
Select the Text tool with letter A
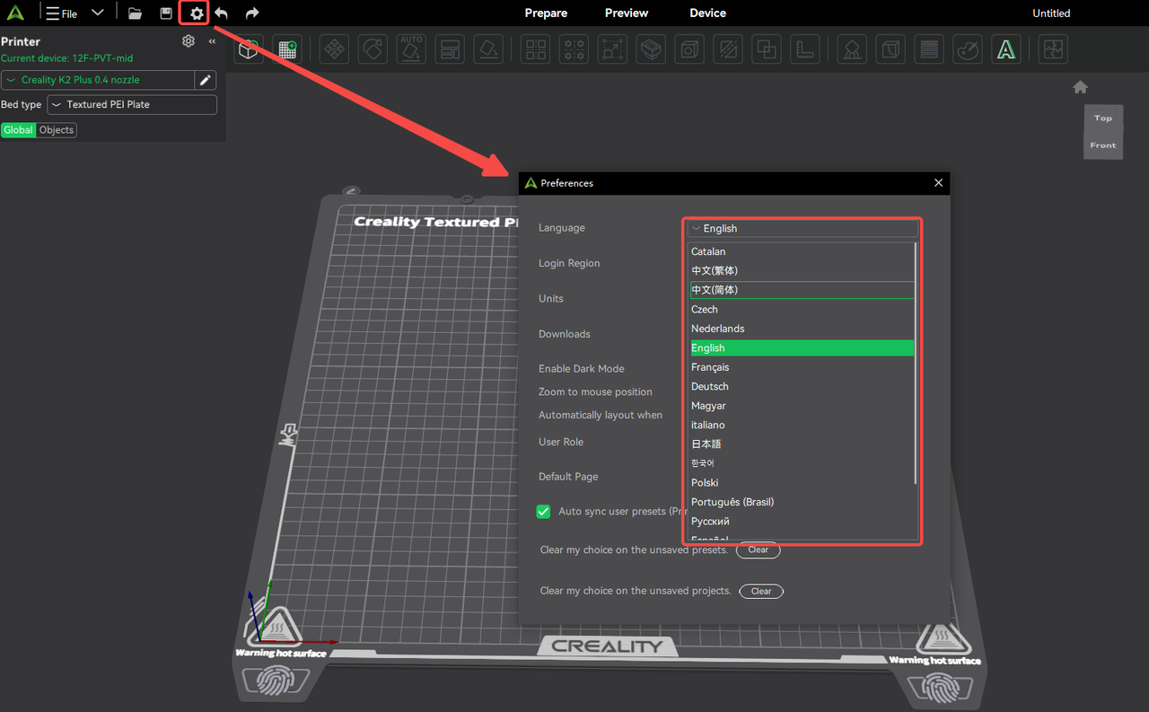1006,49
